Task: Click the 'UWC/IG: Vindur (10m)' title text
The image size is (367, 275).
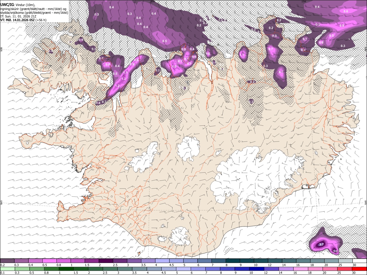Action: (18, 5)
